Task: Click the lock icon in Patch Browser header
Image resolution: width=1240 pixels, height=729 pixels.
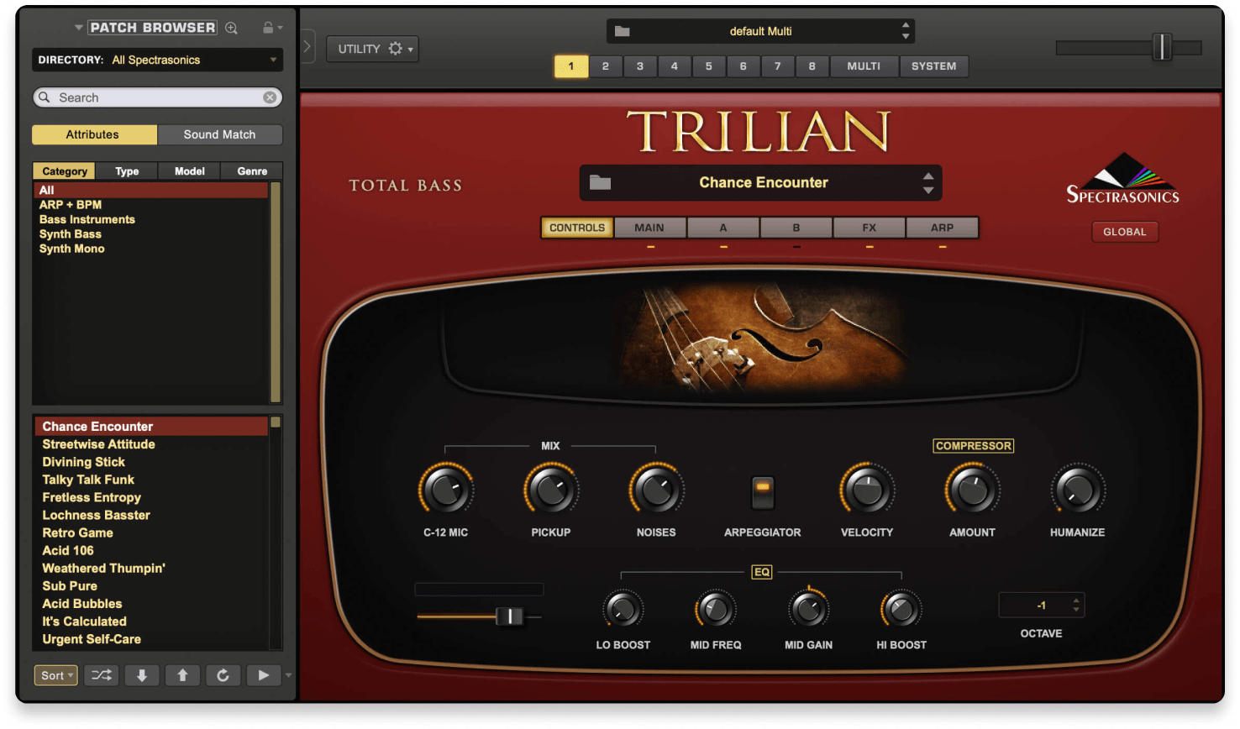Action: pos(268,28)
